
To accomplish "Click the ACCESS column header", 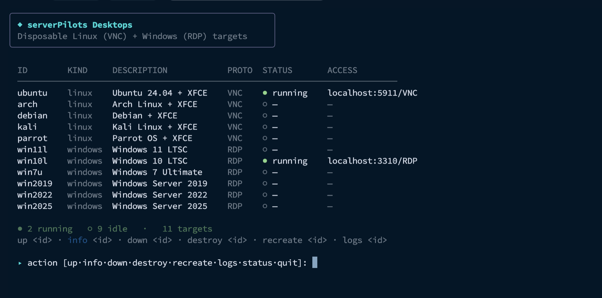I will [342, 70].
